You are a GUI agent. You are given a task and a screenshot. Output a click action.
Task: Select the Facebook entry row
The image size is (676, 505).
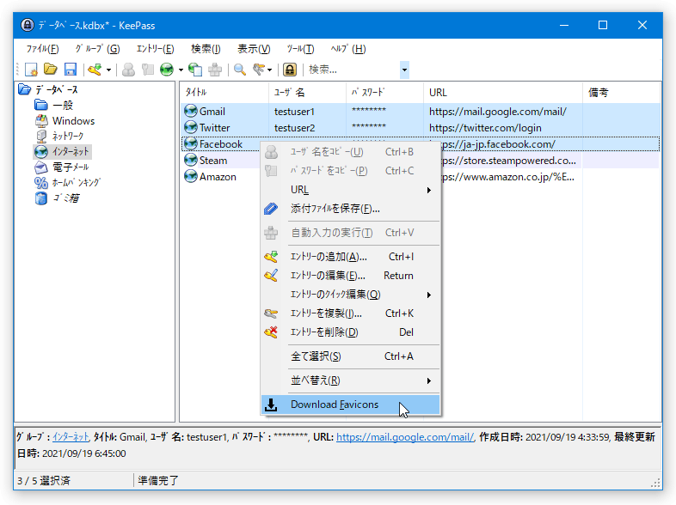(421, 143)
